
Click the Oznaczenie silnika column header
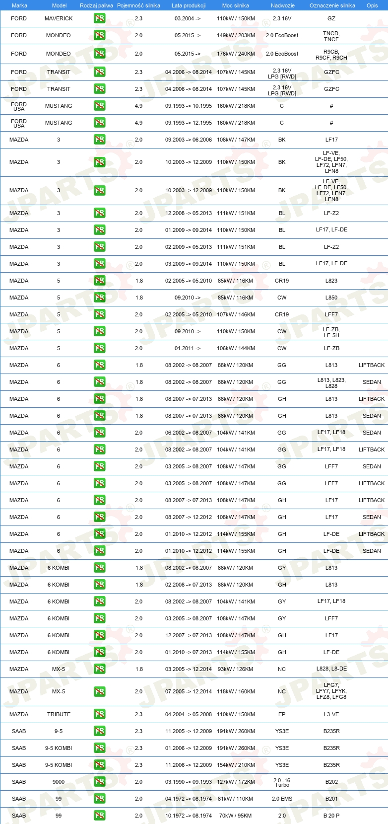coord(332,5)
